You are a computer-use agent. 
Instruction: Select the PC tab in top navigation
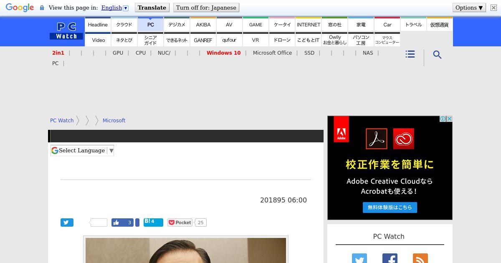click(x=150, y=25)
